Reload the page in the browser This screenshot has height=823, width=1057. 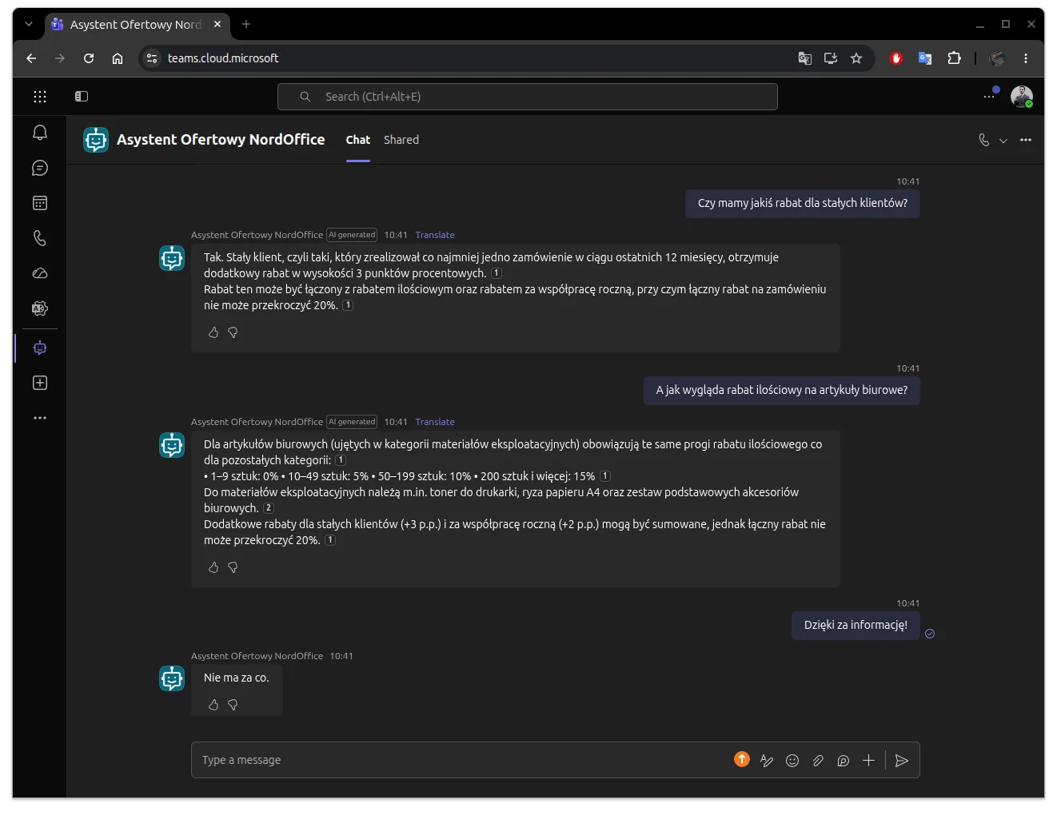pos(89,58)
